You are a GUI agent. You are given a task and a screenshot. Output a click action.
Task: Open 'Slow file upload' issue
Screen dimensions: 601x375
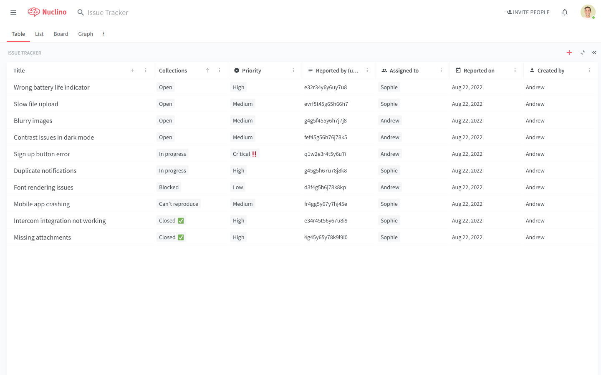pyautogui.click(x=36, y=104)
